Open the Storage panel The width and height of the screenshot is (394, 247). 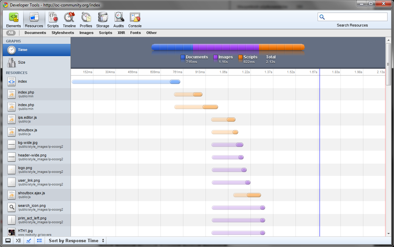103,20
